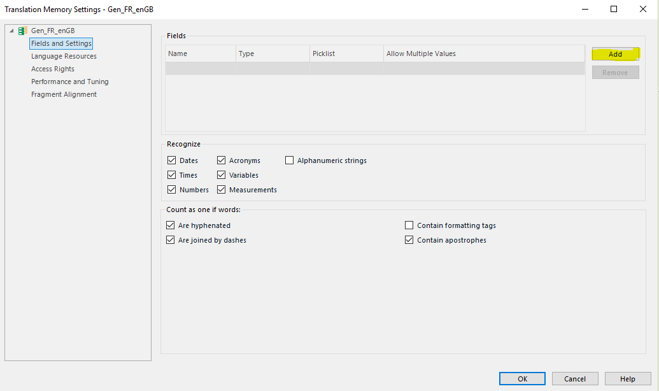
Task: Click the Name column header
Action: click(x=201, y=53)
